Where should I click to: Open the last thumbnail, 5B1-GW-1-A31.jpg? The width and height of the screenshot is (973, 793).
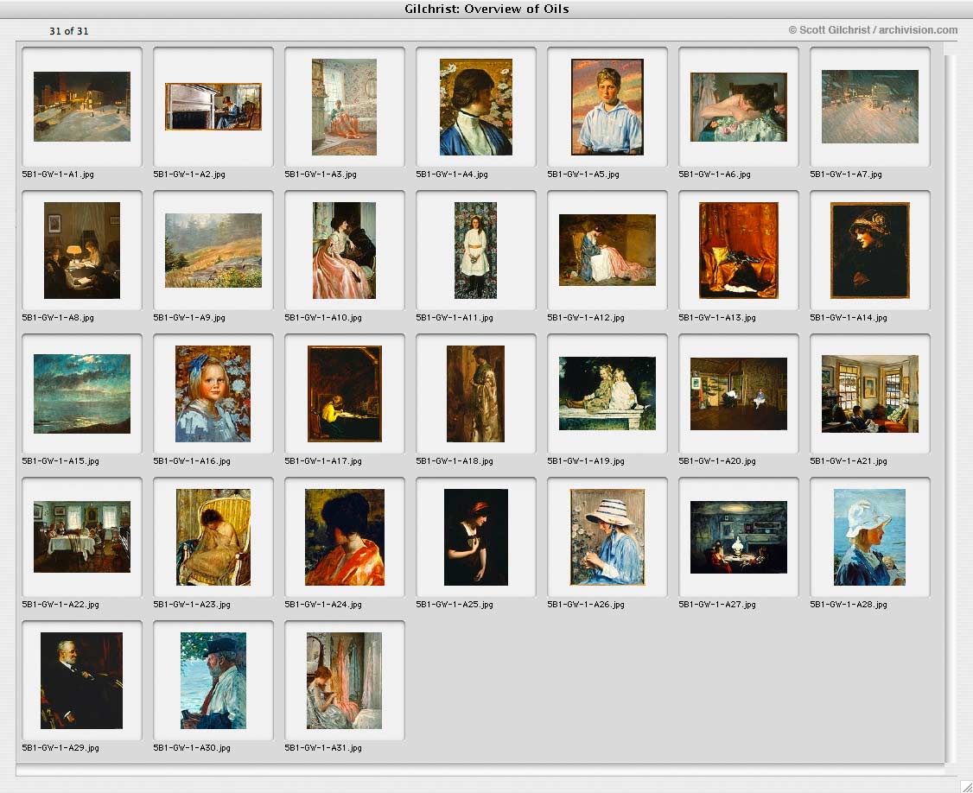click(345, 680)
